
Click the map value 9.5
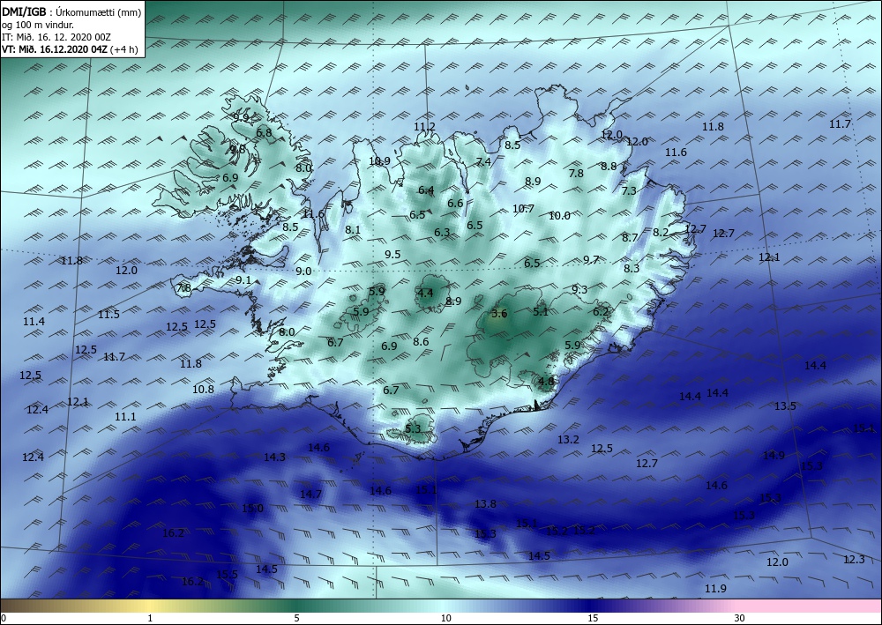click(392, 254)
